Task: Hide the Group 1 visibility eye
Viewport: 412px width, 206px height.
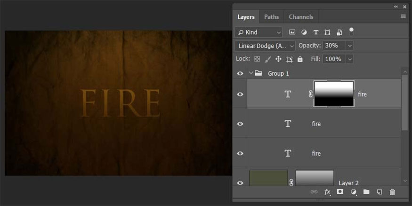Action: tap(240, 73)
